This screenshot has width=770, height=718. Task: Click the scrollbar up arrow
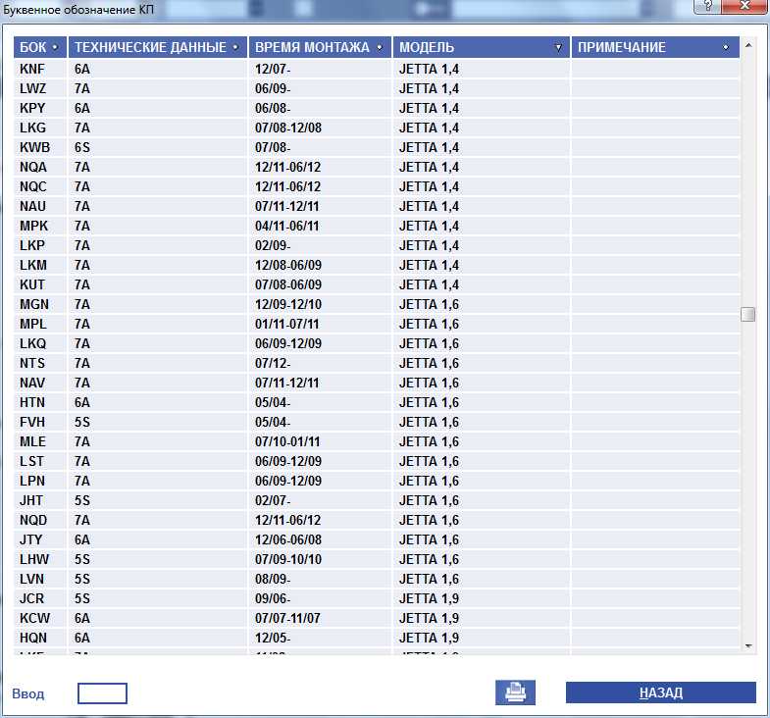click(748, 45)
